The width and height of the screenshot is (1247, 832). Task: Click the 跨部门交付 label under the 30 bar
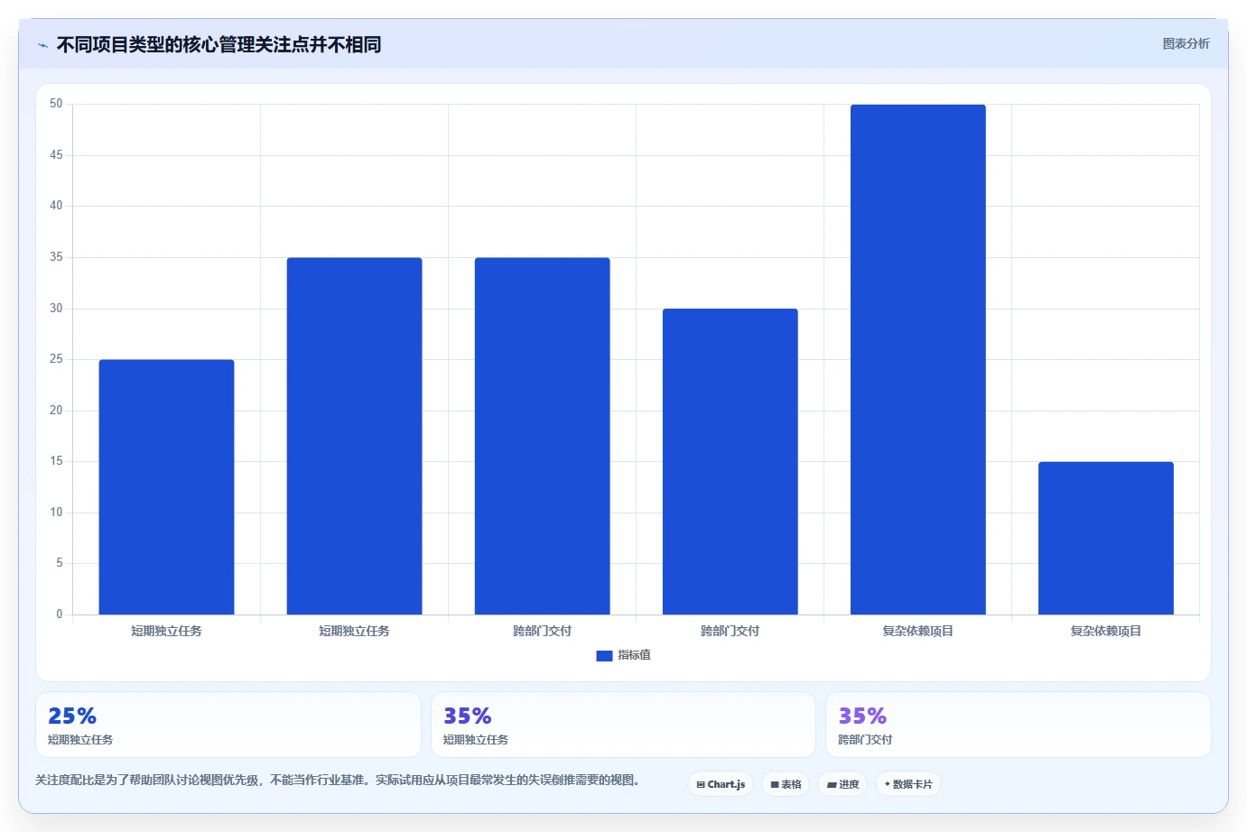tap(730, 631)
